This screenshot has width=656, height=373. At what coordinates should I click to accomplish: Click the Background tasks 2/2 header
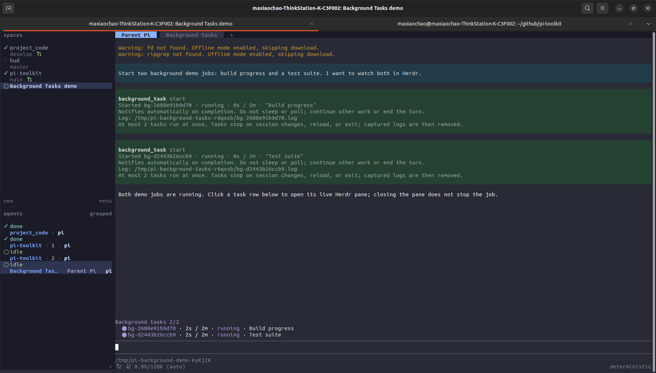point(147,322)
